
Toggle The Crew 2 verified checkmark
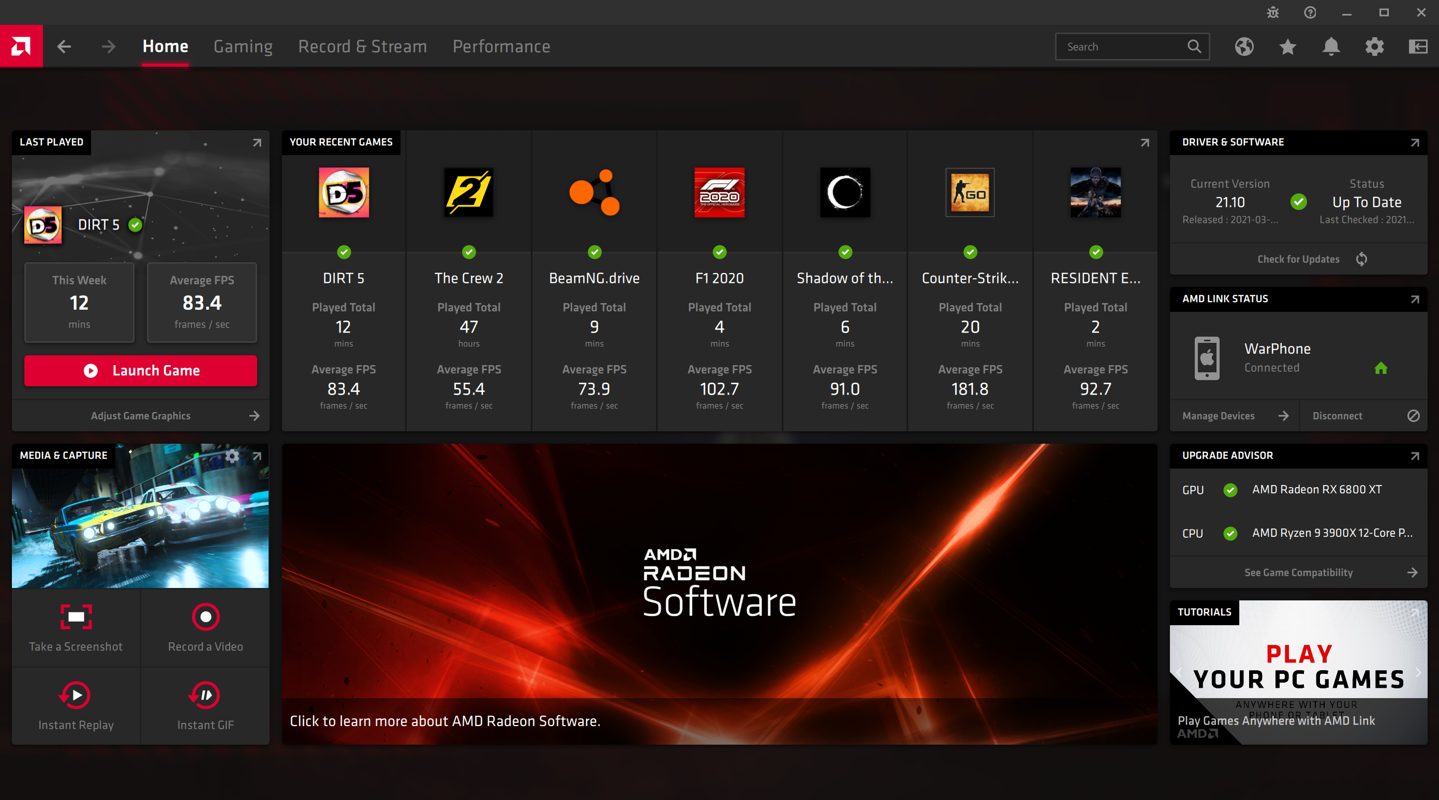[469, 252]
